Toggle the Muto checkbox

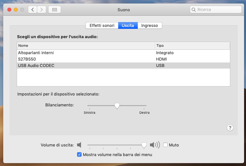[x=165, y=145]
